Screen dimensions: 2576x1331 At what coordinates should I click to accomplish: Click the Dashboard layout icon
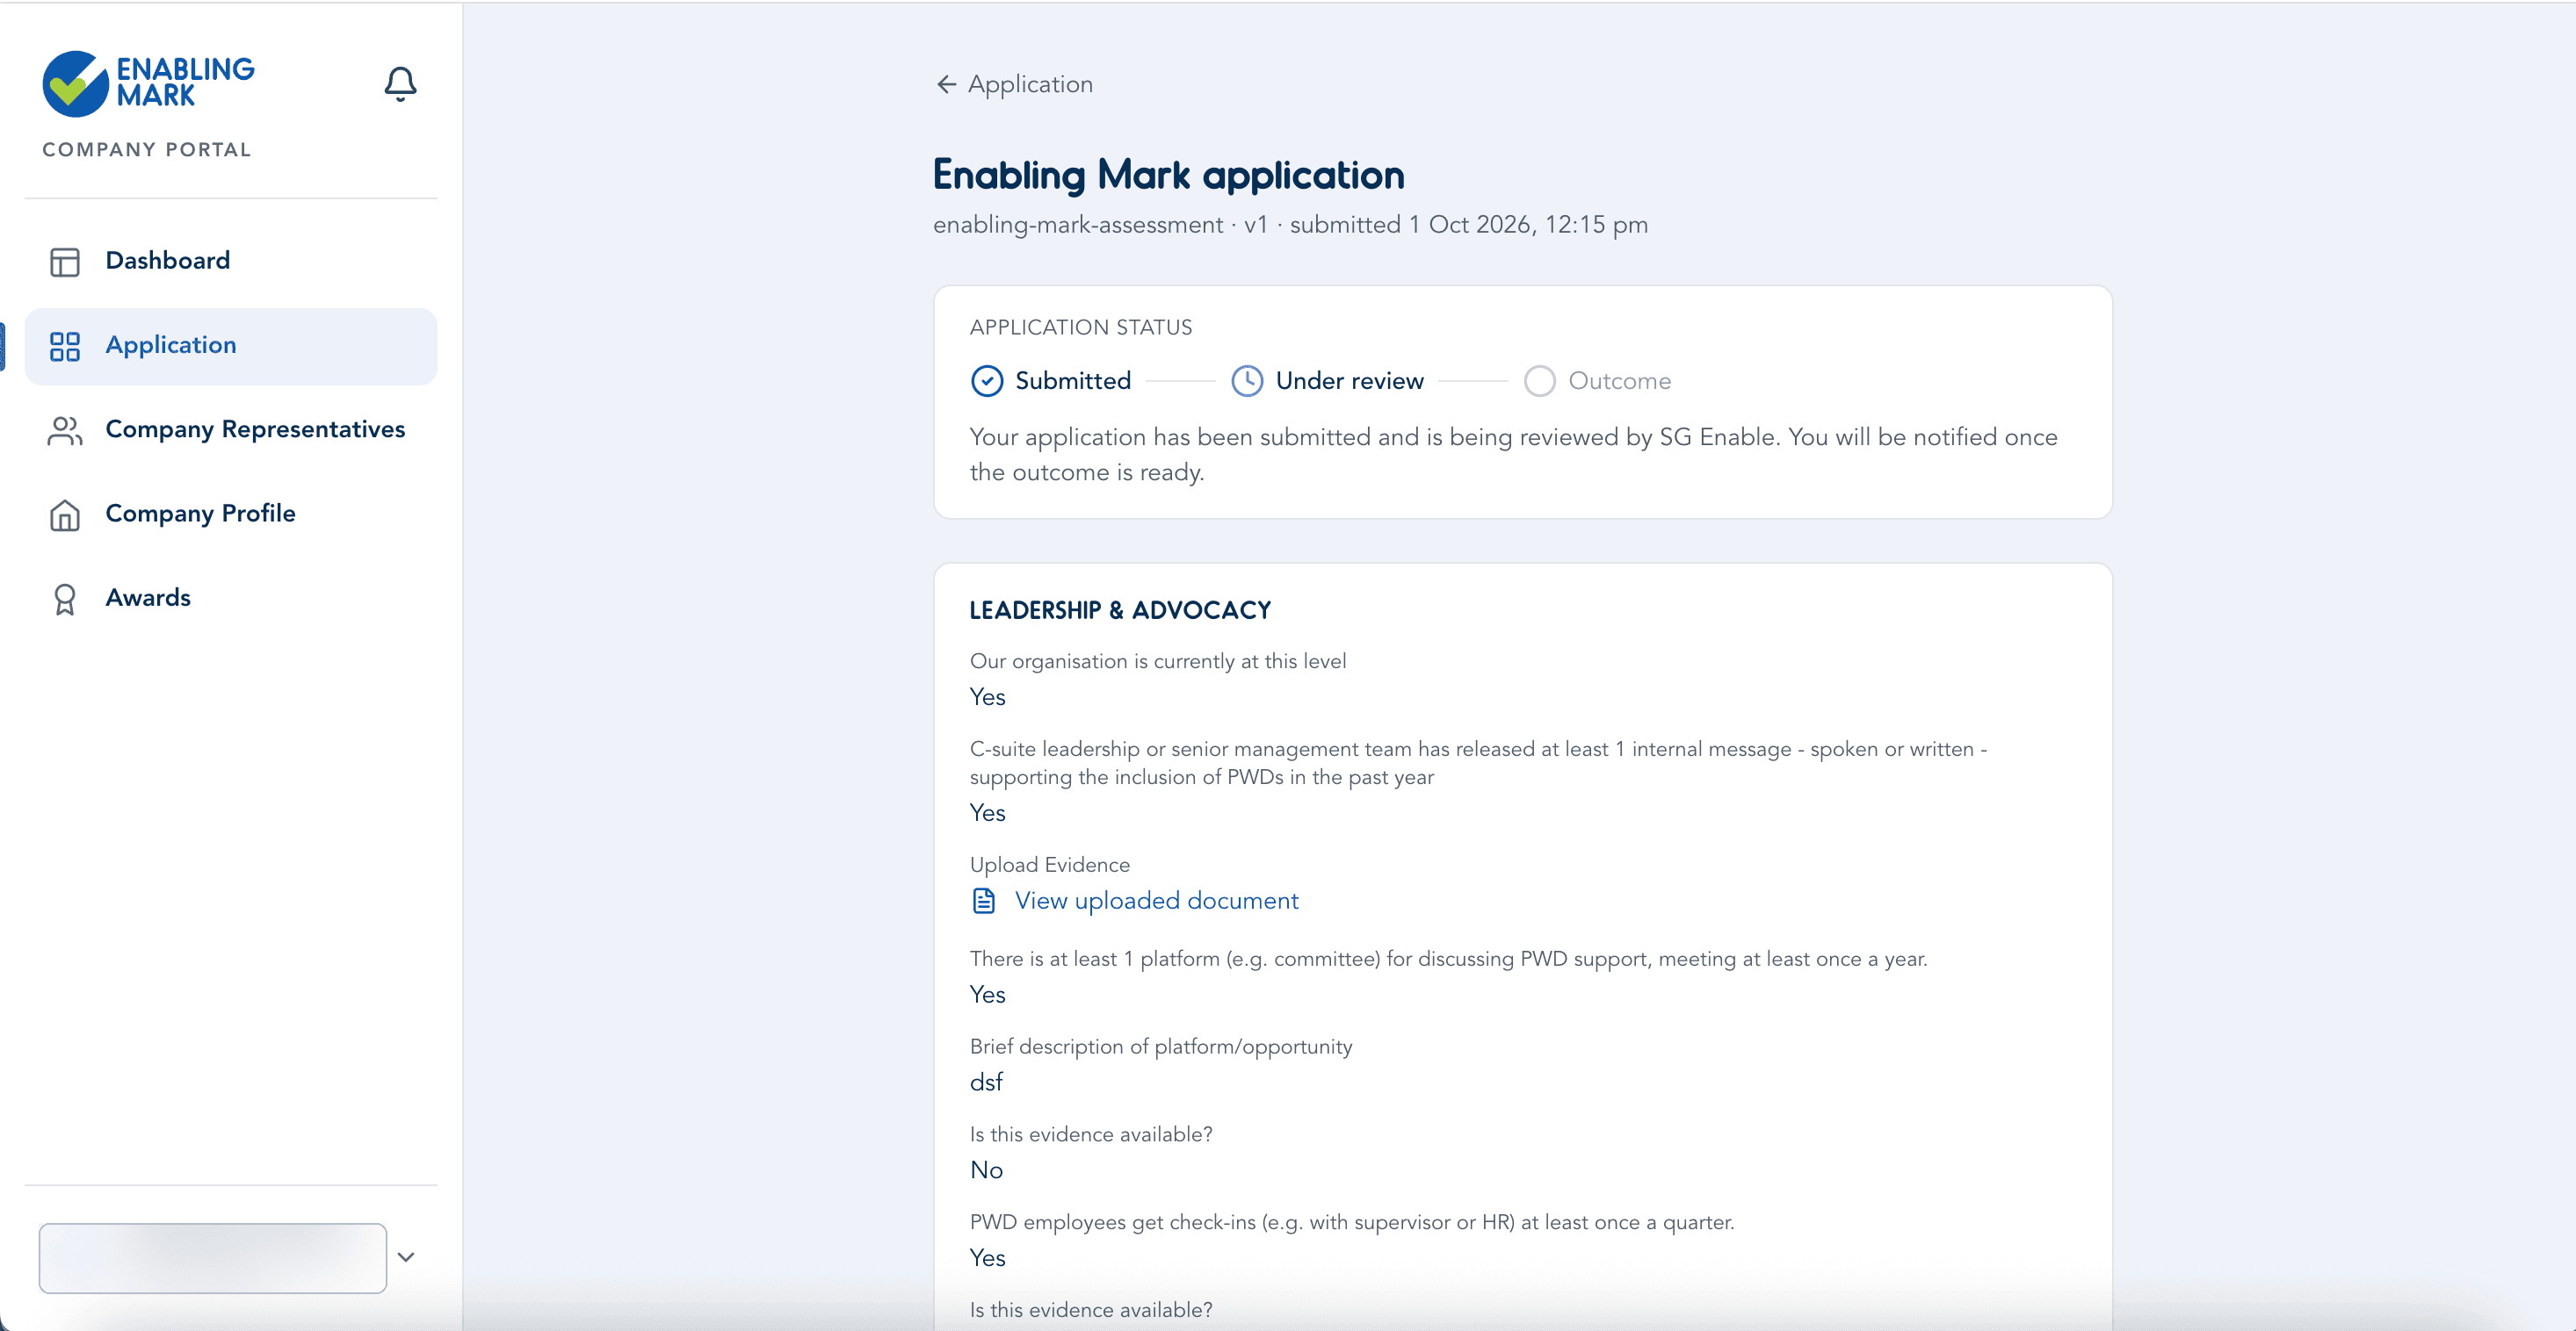(x=65, y=262)
